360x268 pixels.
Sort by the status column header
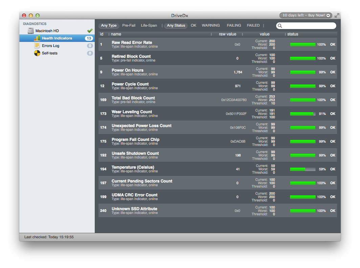[x=293, y=34]
